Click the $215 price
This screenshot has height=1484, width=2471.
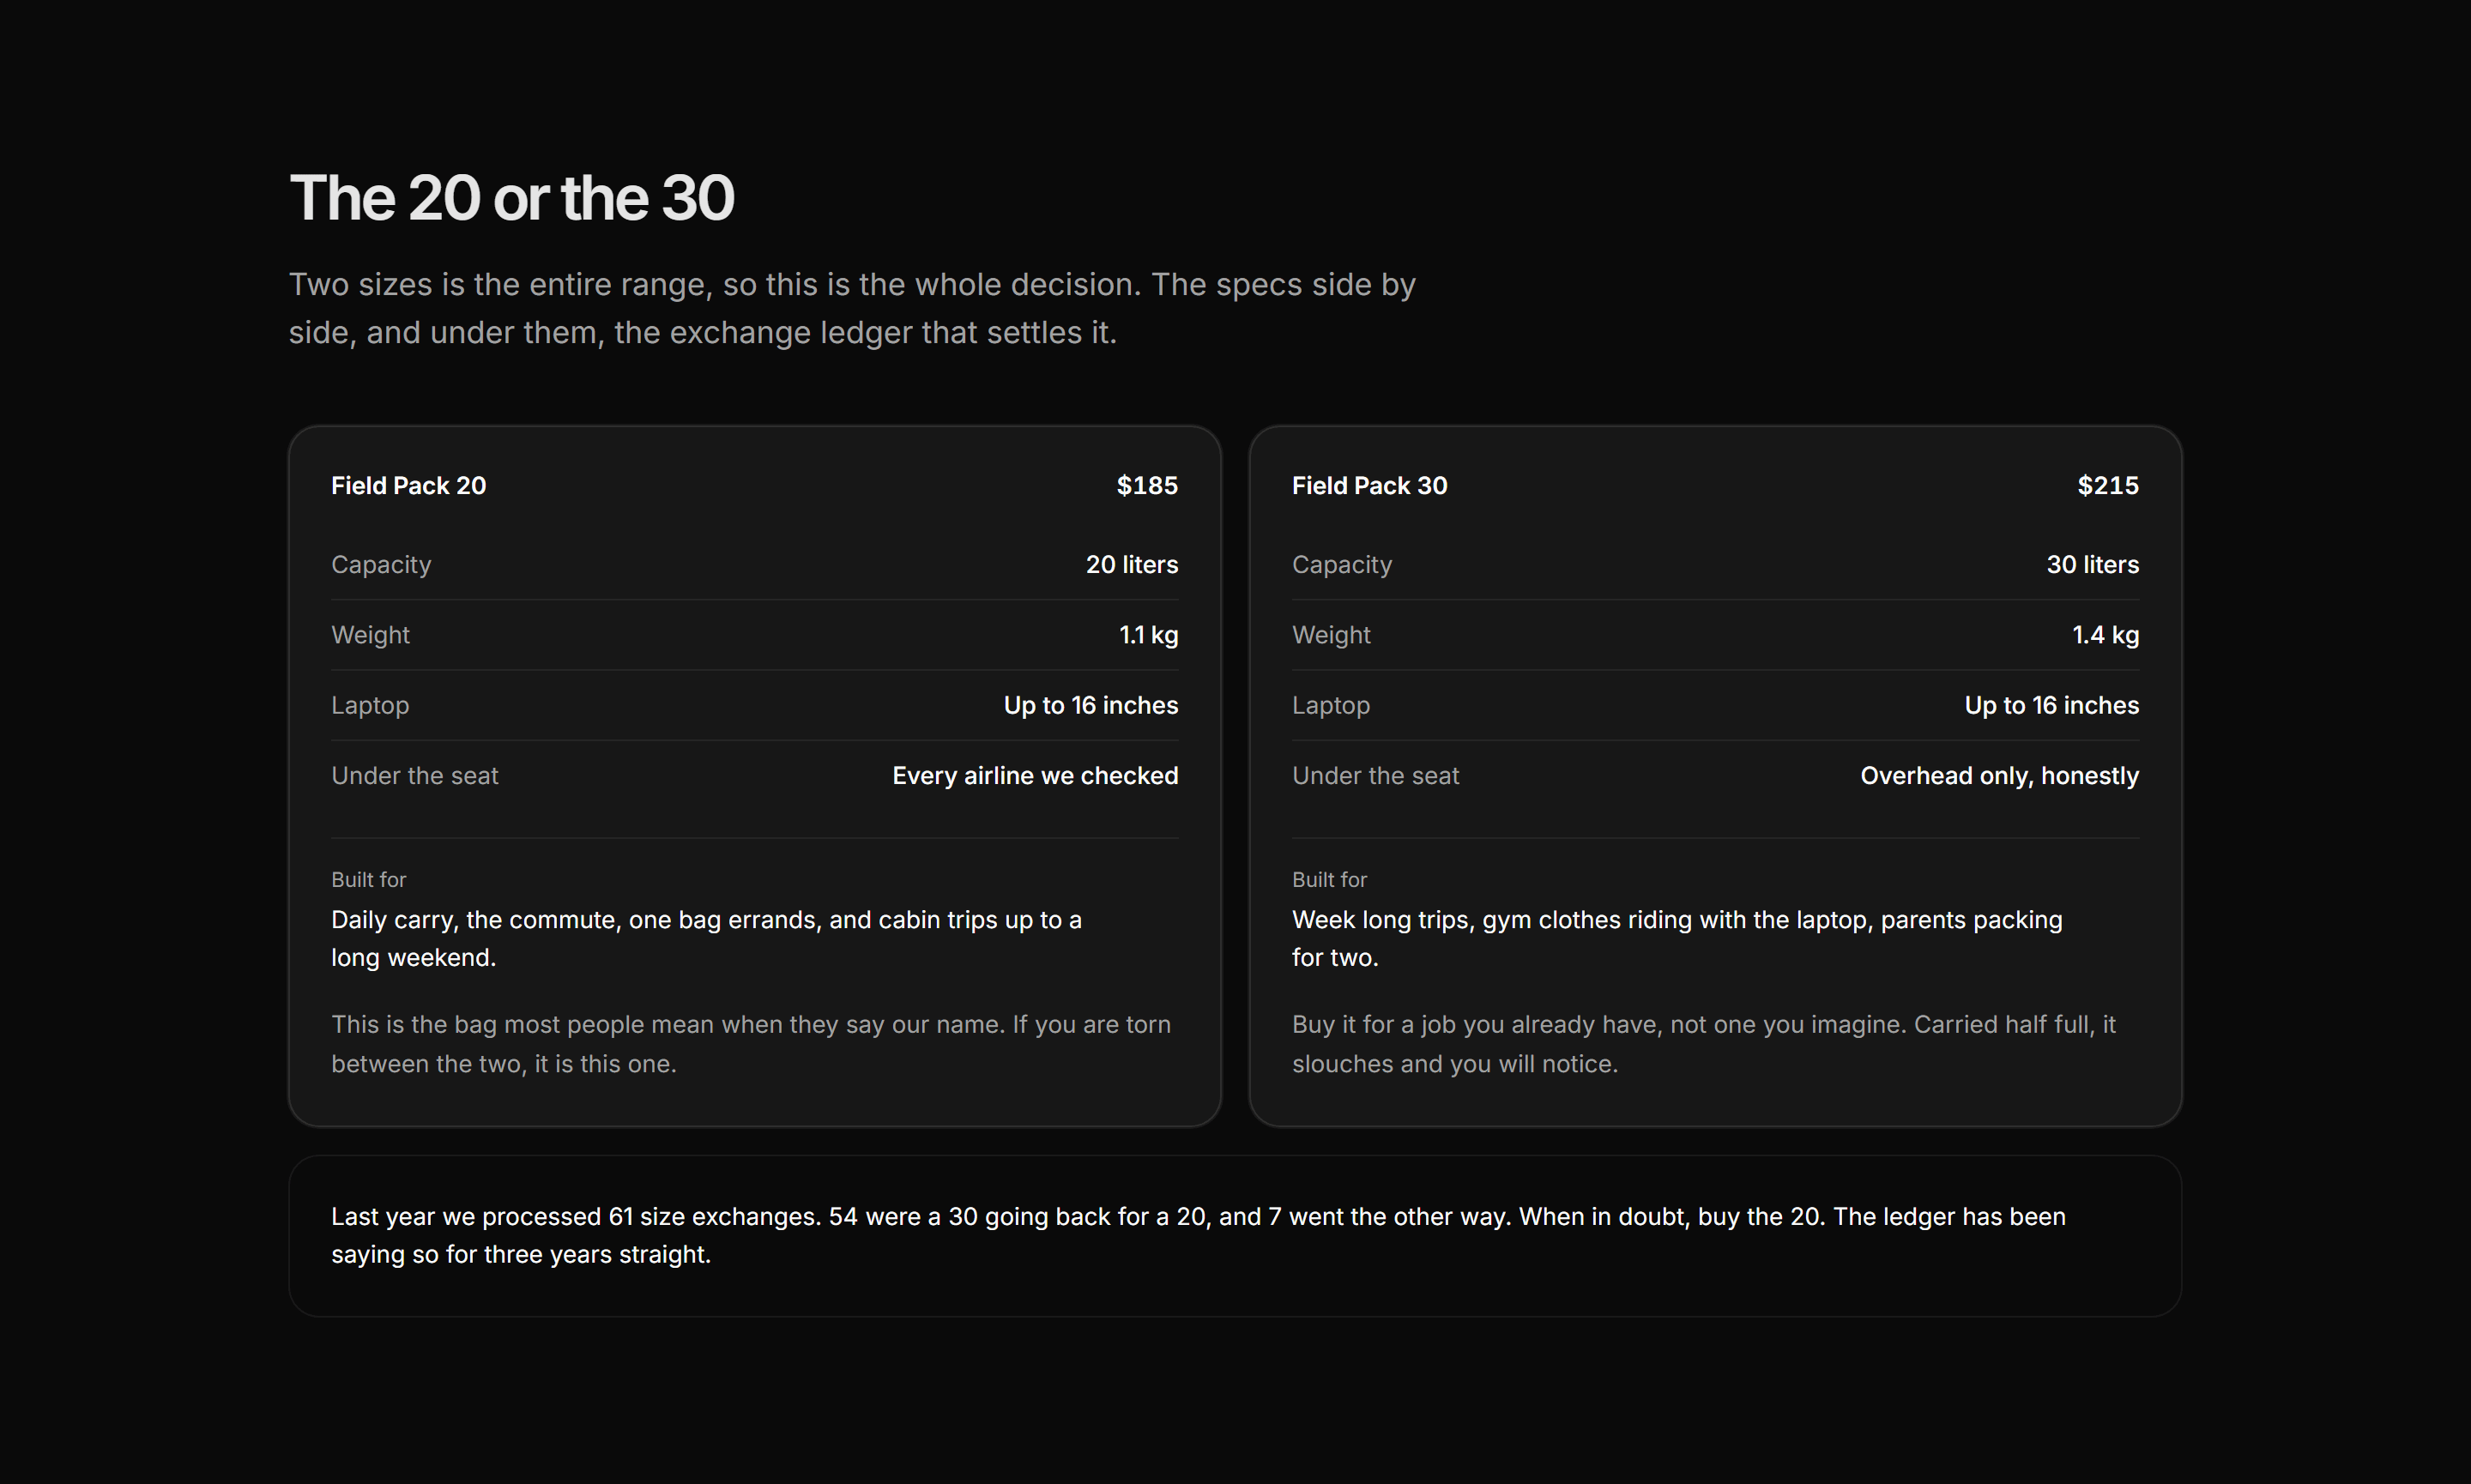click(x=2108, y=485)
